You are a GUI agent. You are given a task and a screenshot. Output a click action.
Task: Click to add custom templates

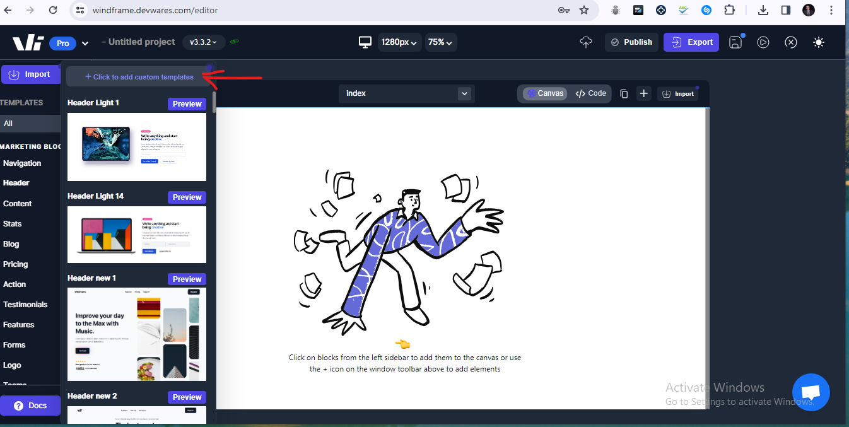tap(139, 77)
